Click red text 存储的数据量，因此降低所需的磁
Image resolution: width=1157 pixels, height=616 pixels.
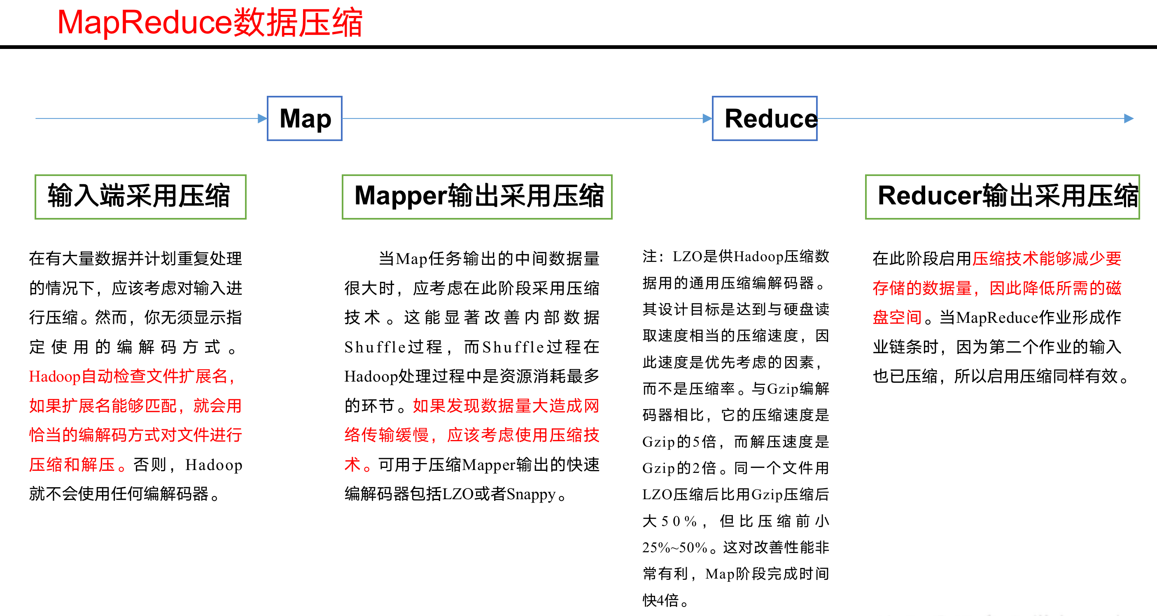click(997, 288)
